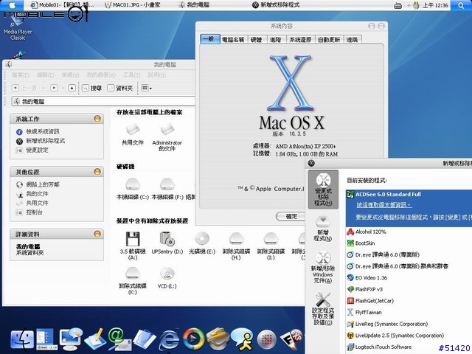Open the mail @ icon in the dock
472x354 pixels.
(x=119, y=339)
